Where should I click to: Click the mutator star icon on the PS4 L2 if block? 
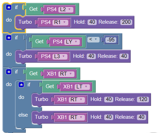pyautogui.click(x=9, y=7)
